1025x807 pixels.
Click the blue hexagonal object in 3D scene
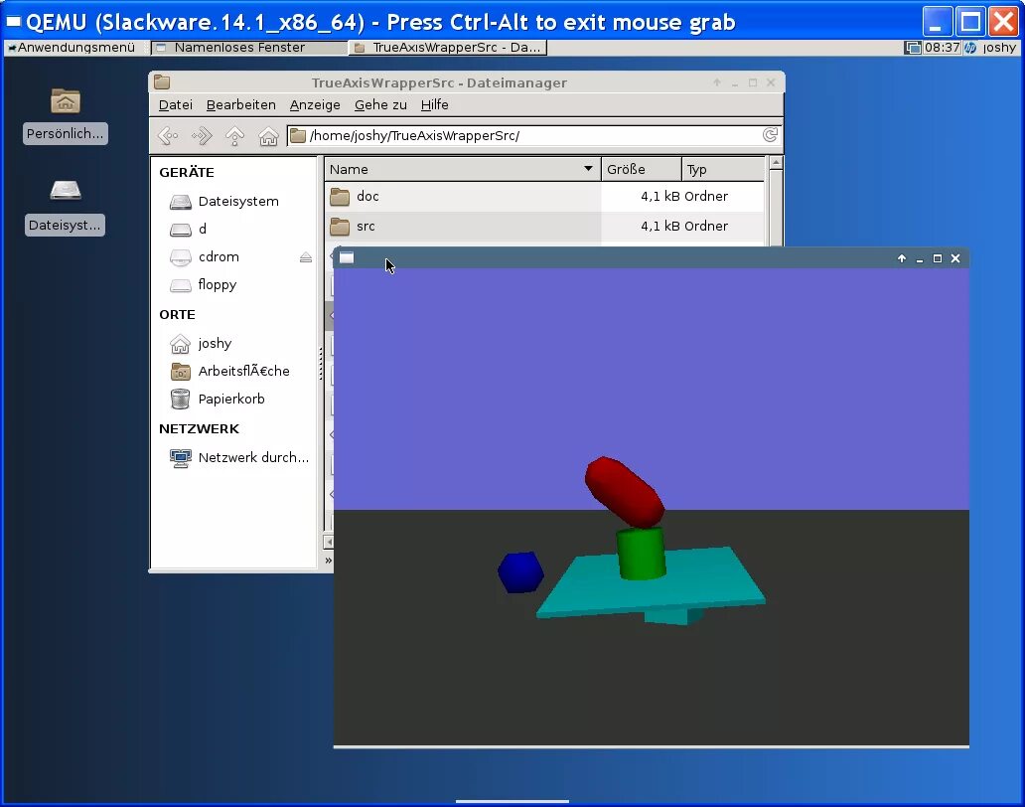click(x=520, y=572)
